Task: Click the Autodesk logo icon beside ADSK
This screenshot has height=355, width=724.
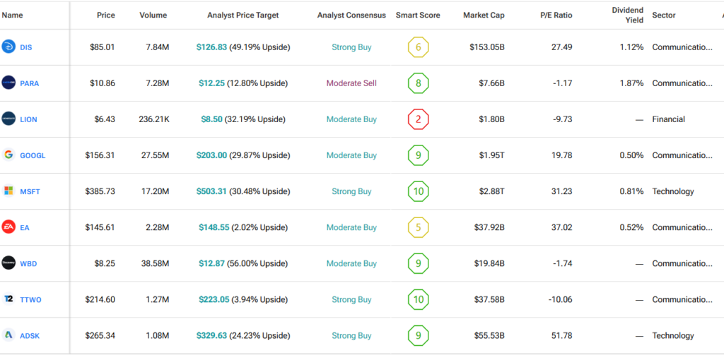Action: 8,335
